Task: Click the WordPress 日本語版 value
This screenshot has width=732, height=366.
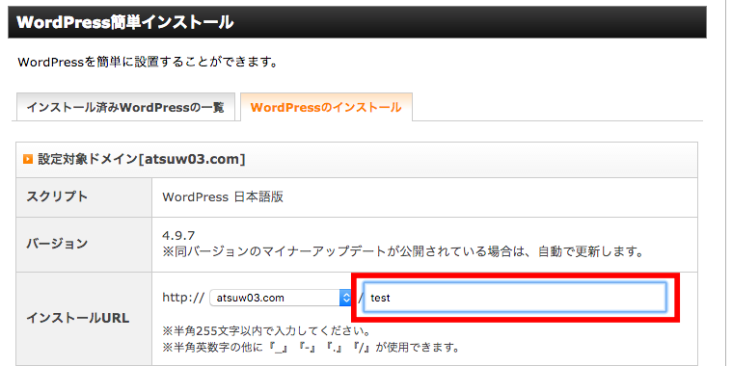Action: (223, 196)
